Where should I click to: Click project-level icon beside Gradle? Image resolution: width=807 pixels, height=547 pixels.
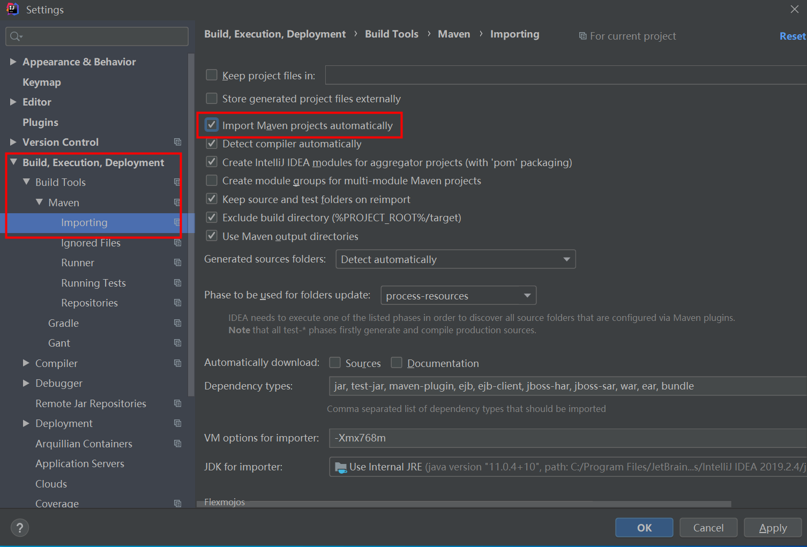[x=177, y=323]
